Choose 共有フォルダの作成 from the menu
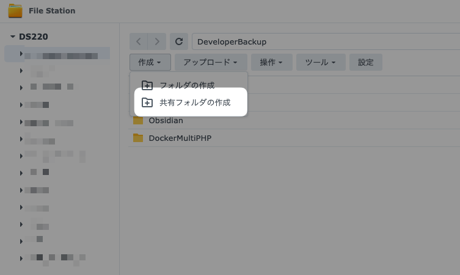 [194, 102]
